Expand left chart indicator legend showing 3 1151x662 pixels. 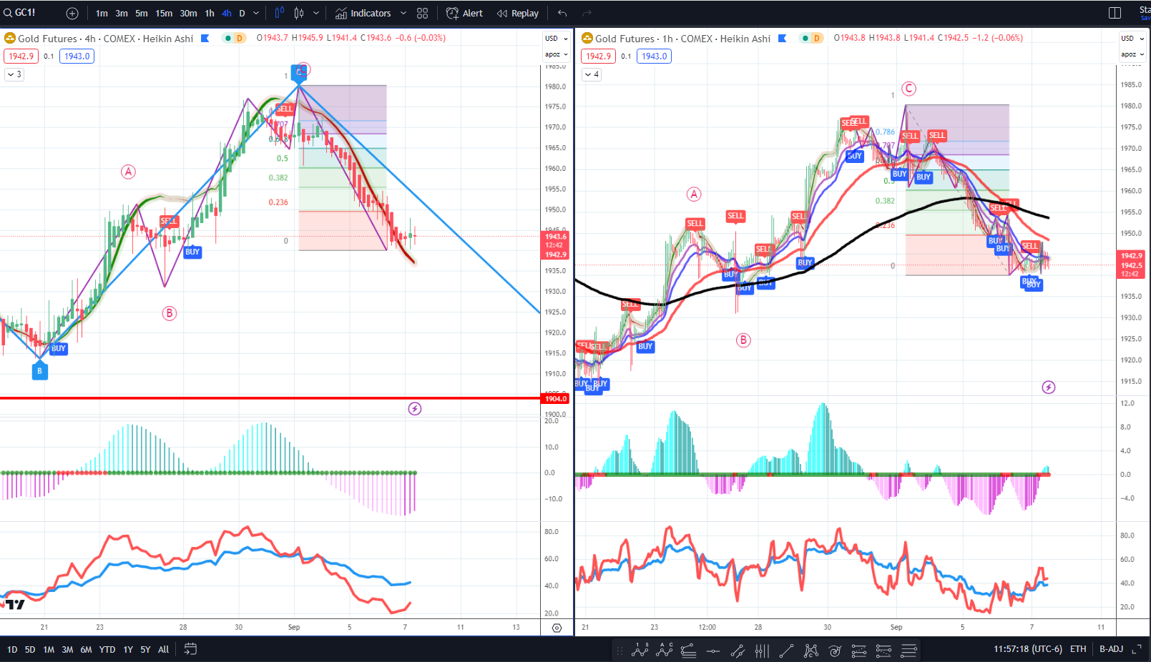pyautogui.click(x=14, y=74)
